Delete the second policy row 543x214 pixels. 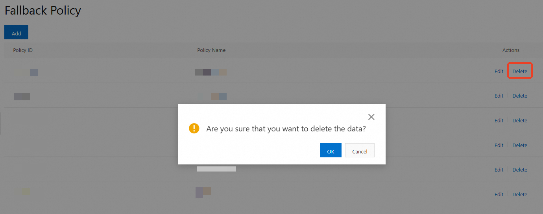pos(519,96)
